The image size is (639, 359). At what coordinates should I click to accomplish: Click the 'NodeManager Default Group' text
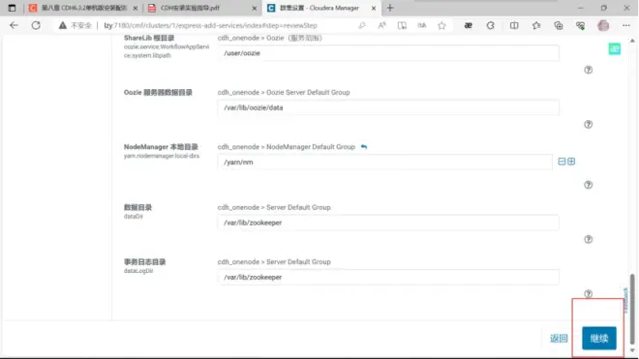311,147
